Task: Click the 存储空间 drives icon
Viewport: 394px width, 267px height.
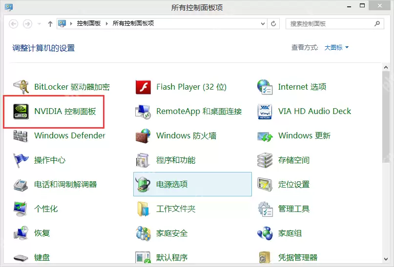Action: [x=265, y=160]
